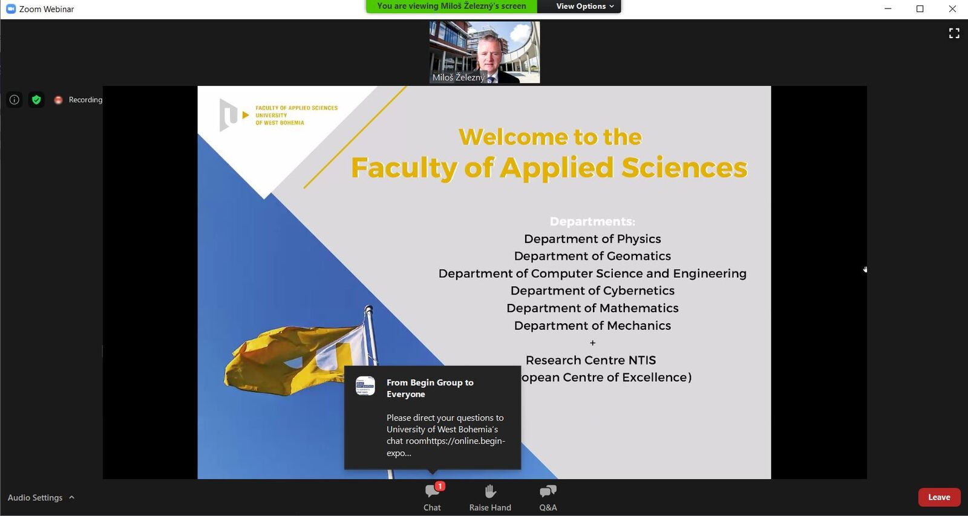Select Miloš Železný's video thumbnail
Screen dimensions: 968x516
[484, 52]
